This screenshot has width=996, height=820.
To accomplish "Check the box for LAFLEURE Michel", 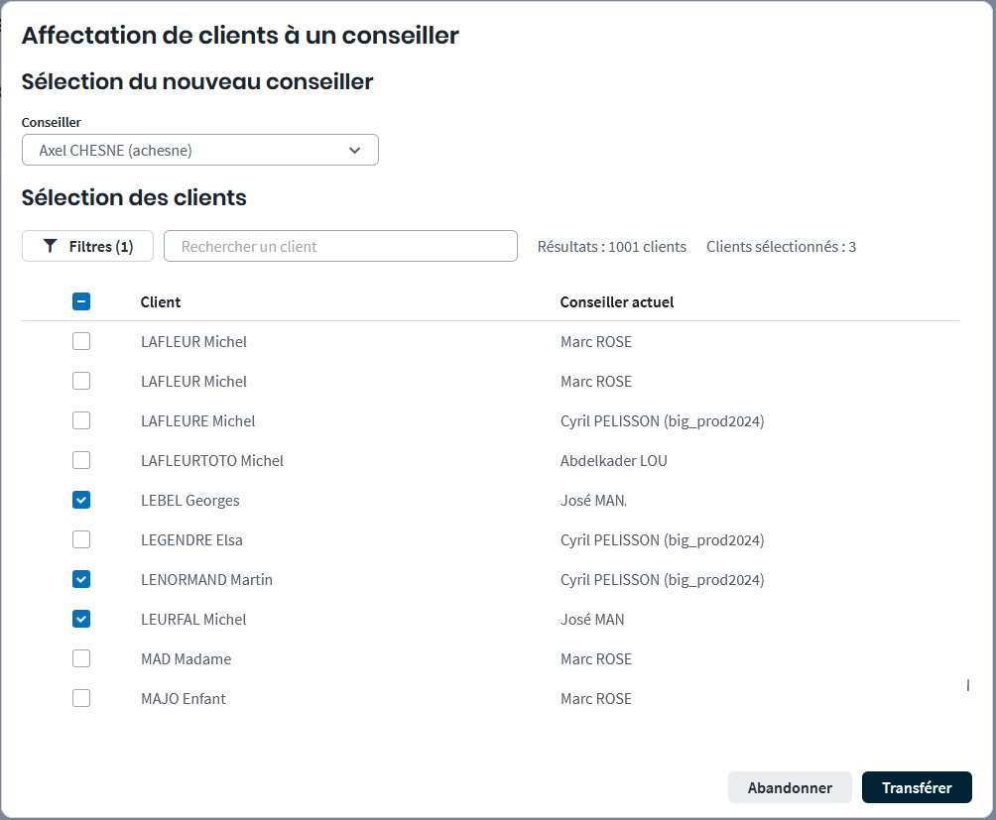I will coord(81,420).
